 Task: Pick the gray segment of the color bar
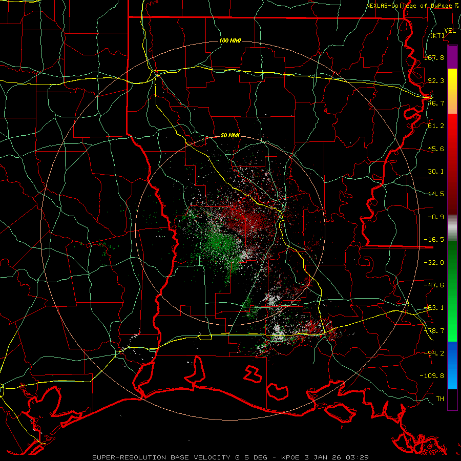click(452, 228)
